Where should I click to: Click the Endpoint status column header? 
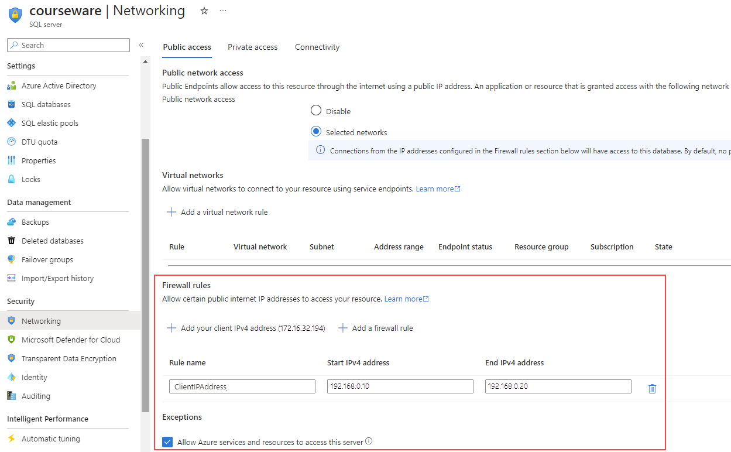coord(465,246)
